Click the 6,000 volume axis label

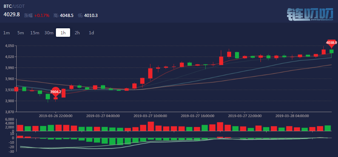10,119
